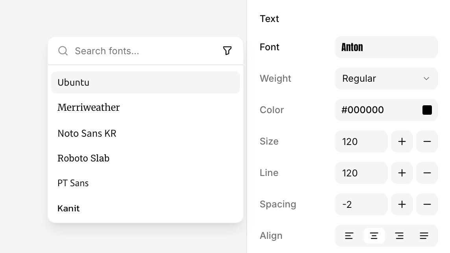This screenshot has height=253, width=450.
Task: Increase font Size with the plus button
Action: (x=402, y=141)
